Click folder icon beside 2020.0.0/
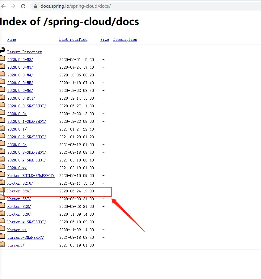Viewport: 261px width, 279px height. (x=2, y=112)
